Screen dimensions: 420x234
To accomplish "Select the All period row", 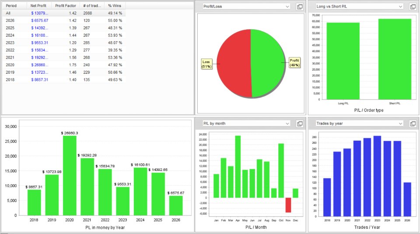I will click(x=64, y=13).
